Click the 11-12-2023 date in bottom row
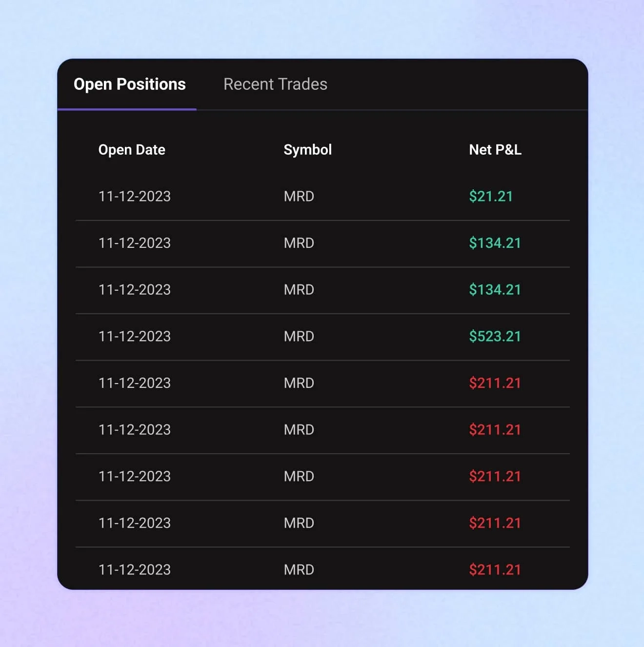The image size is (644, 647). click(135, 570)
